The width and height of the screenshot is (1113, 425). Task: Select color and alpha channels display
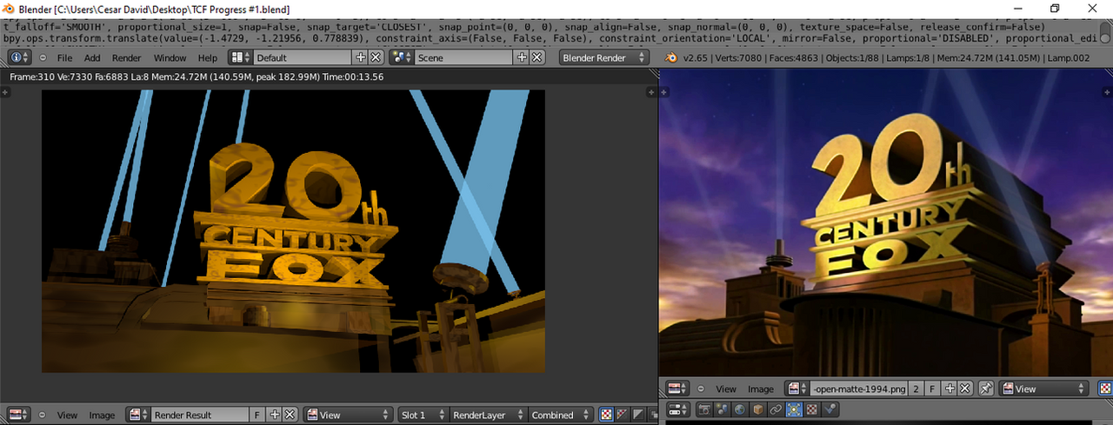tap(607, 415)
